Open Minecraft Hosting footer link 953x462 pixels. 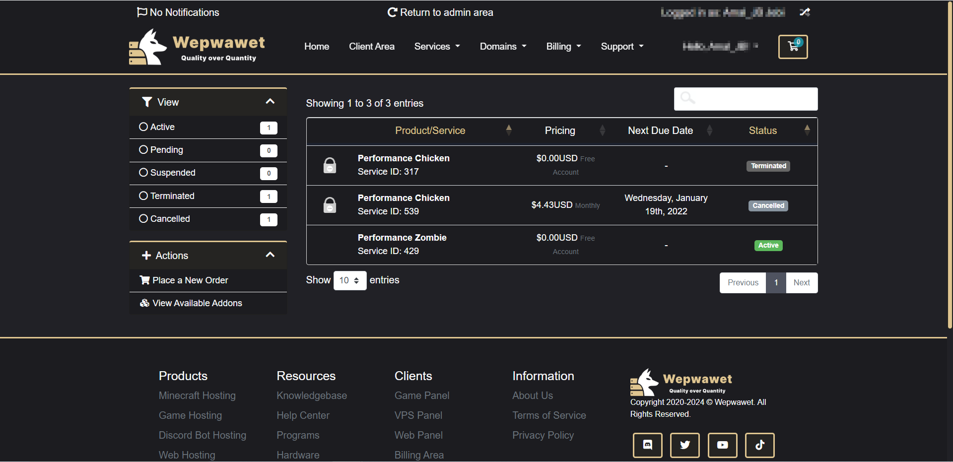click(x=197, y=396)
